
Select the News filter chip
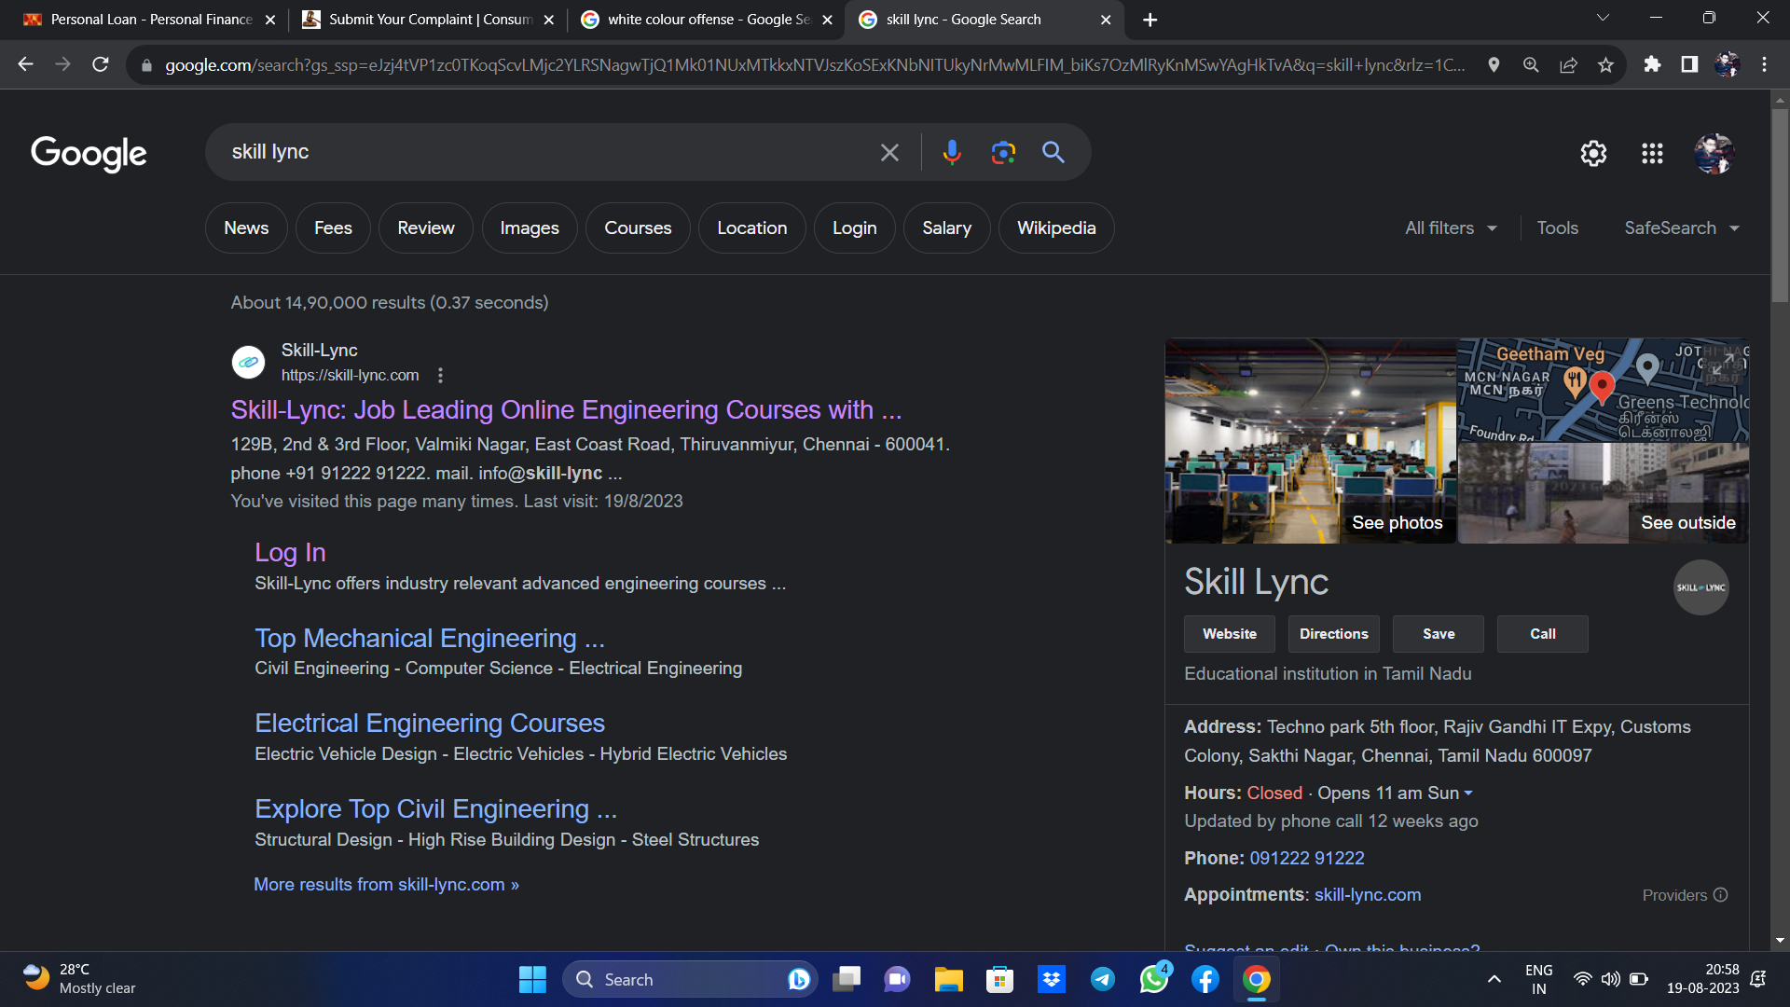click(x=246, y=228)
